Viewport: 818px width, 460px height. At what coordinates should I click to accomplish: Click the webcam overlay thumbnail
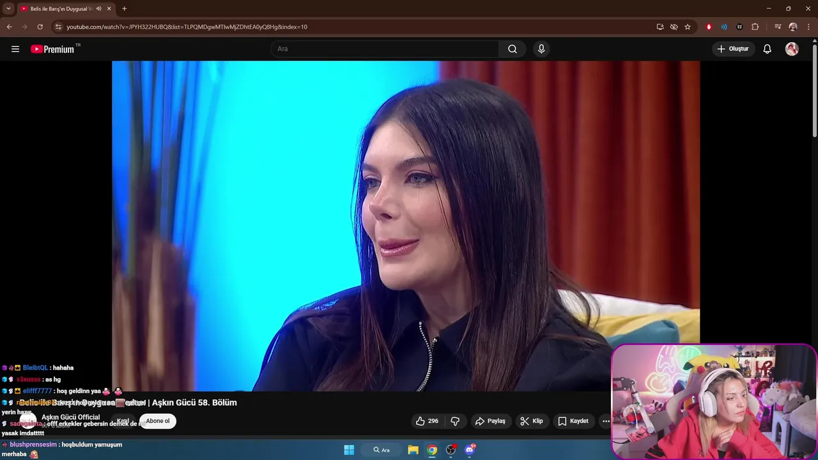pos(714,401)
